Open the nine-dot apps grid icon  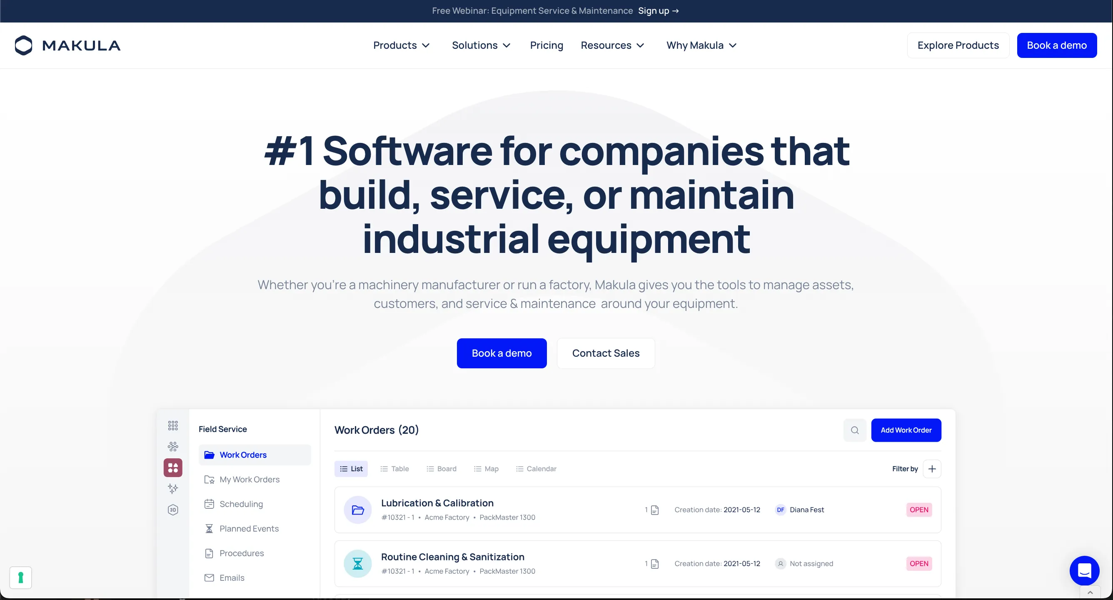pyautogui.click(x=173, y=426)
